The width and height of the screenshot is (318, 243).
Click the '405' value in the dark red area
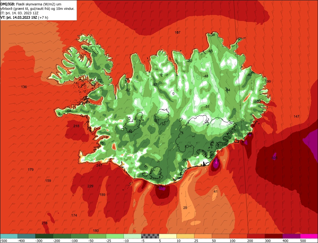coord(274,158)
